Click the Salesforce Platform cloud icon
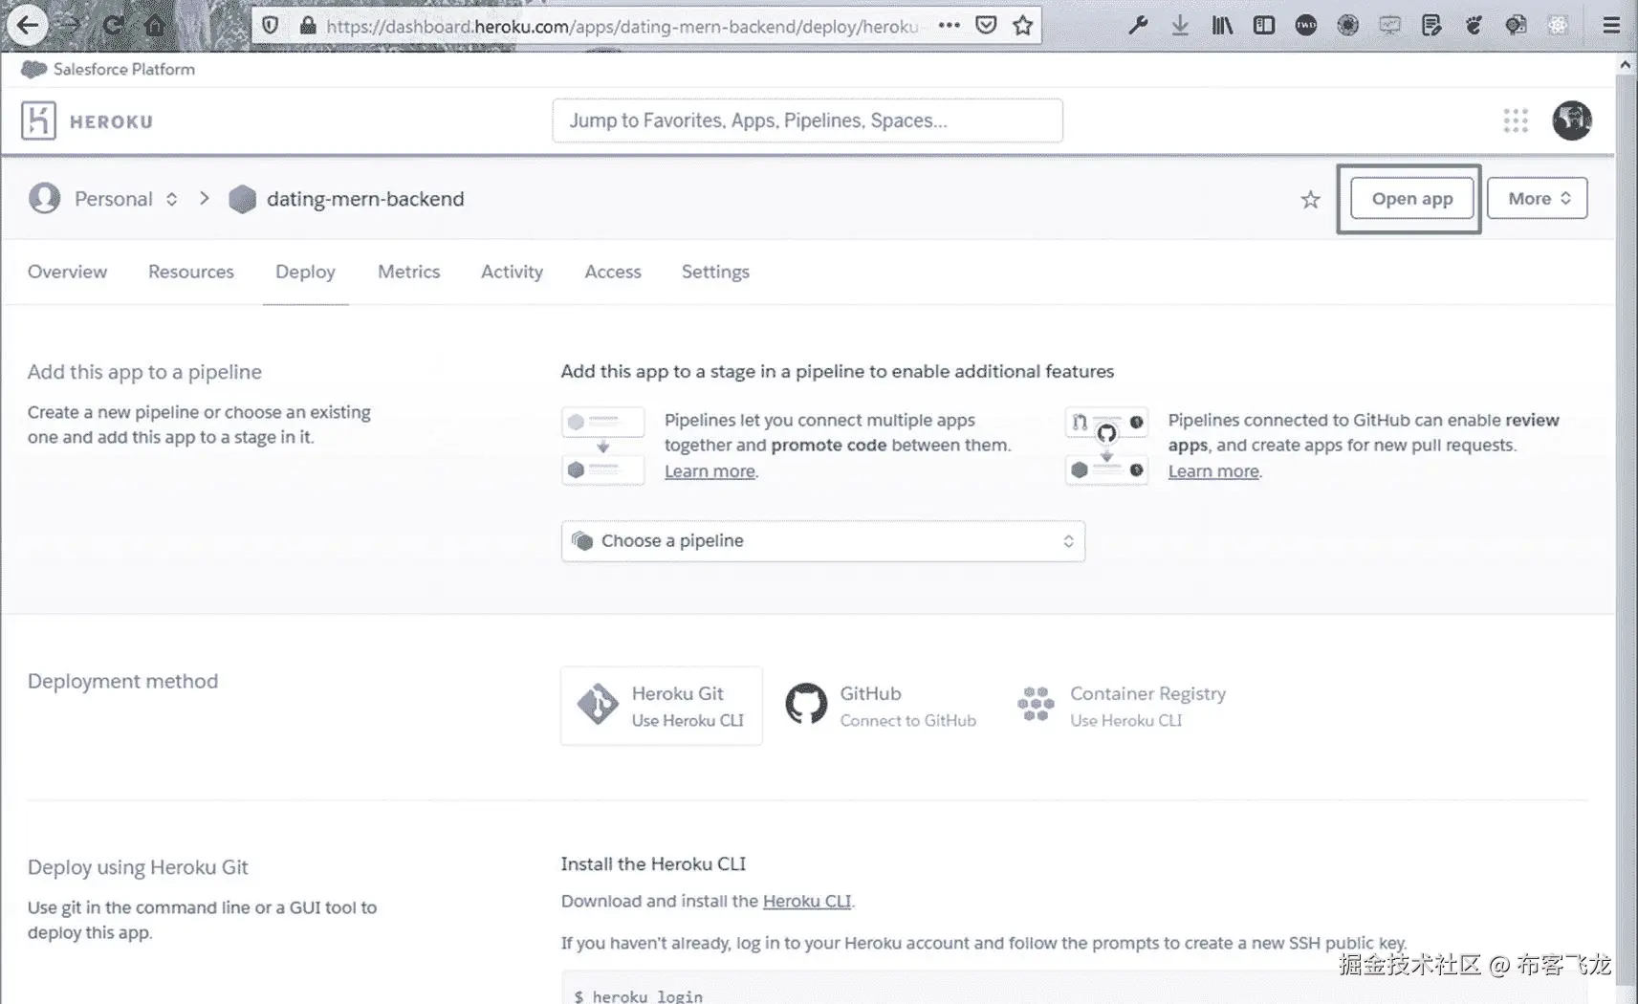 pos(33,69)
